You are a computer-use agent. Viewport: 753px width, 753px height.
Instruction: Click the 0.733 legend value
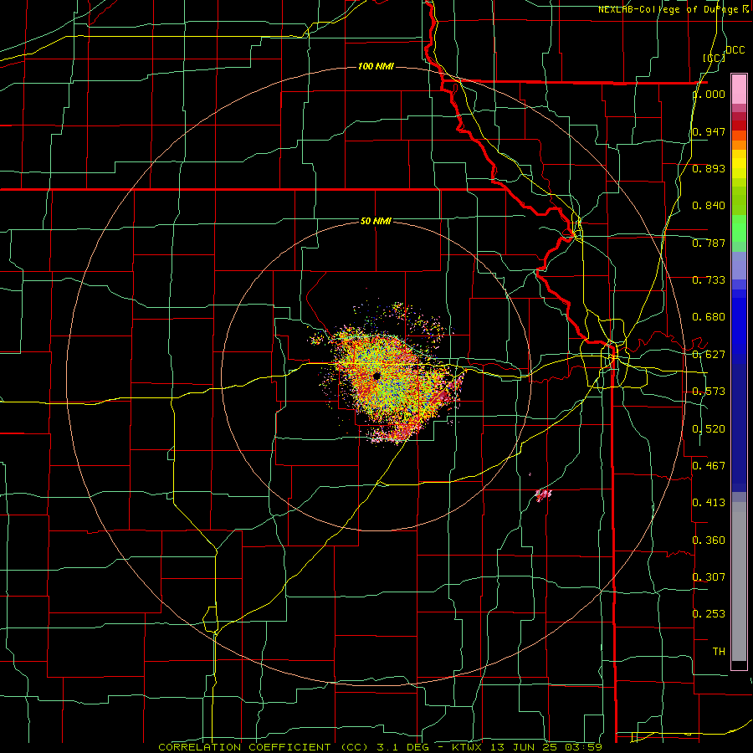click(x=709, y=280)
